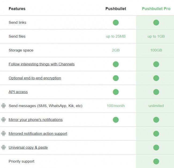
Task: Open Optional end-to-end encryption link
Action: point(35,78)
